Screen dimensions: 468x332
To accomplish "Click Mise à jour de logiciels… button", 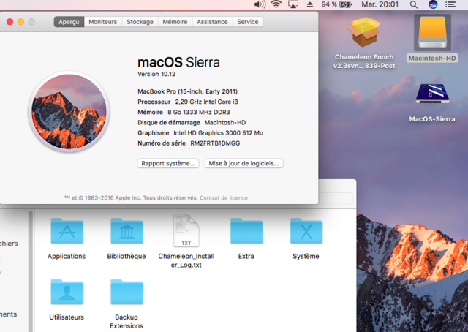I will [244, 163].
